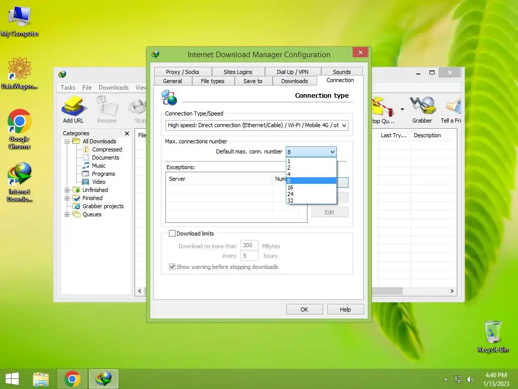The width and height of the screenshot is (518, 389).
Task: Switch to the General tab
Action: pos(172,81)
